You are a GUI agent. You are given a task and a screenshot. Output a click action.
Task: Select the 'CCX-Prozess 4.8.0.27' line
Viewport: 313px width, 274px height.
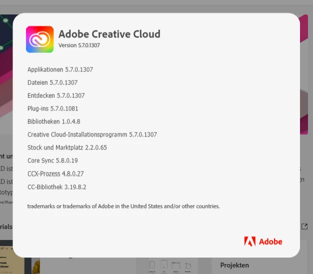[x=55, y=173]
